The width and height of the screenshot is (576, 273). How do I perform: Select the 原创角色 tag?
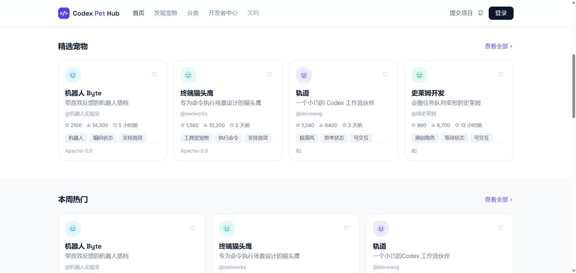pyautogui.click(x=425, y=138)
